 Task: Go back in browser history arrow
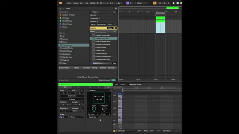[60, 9]
